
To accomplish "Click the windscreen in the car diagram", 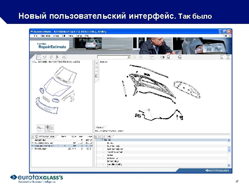I will 65,75.
